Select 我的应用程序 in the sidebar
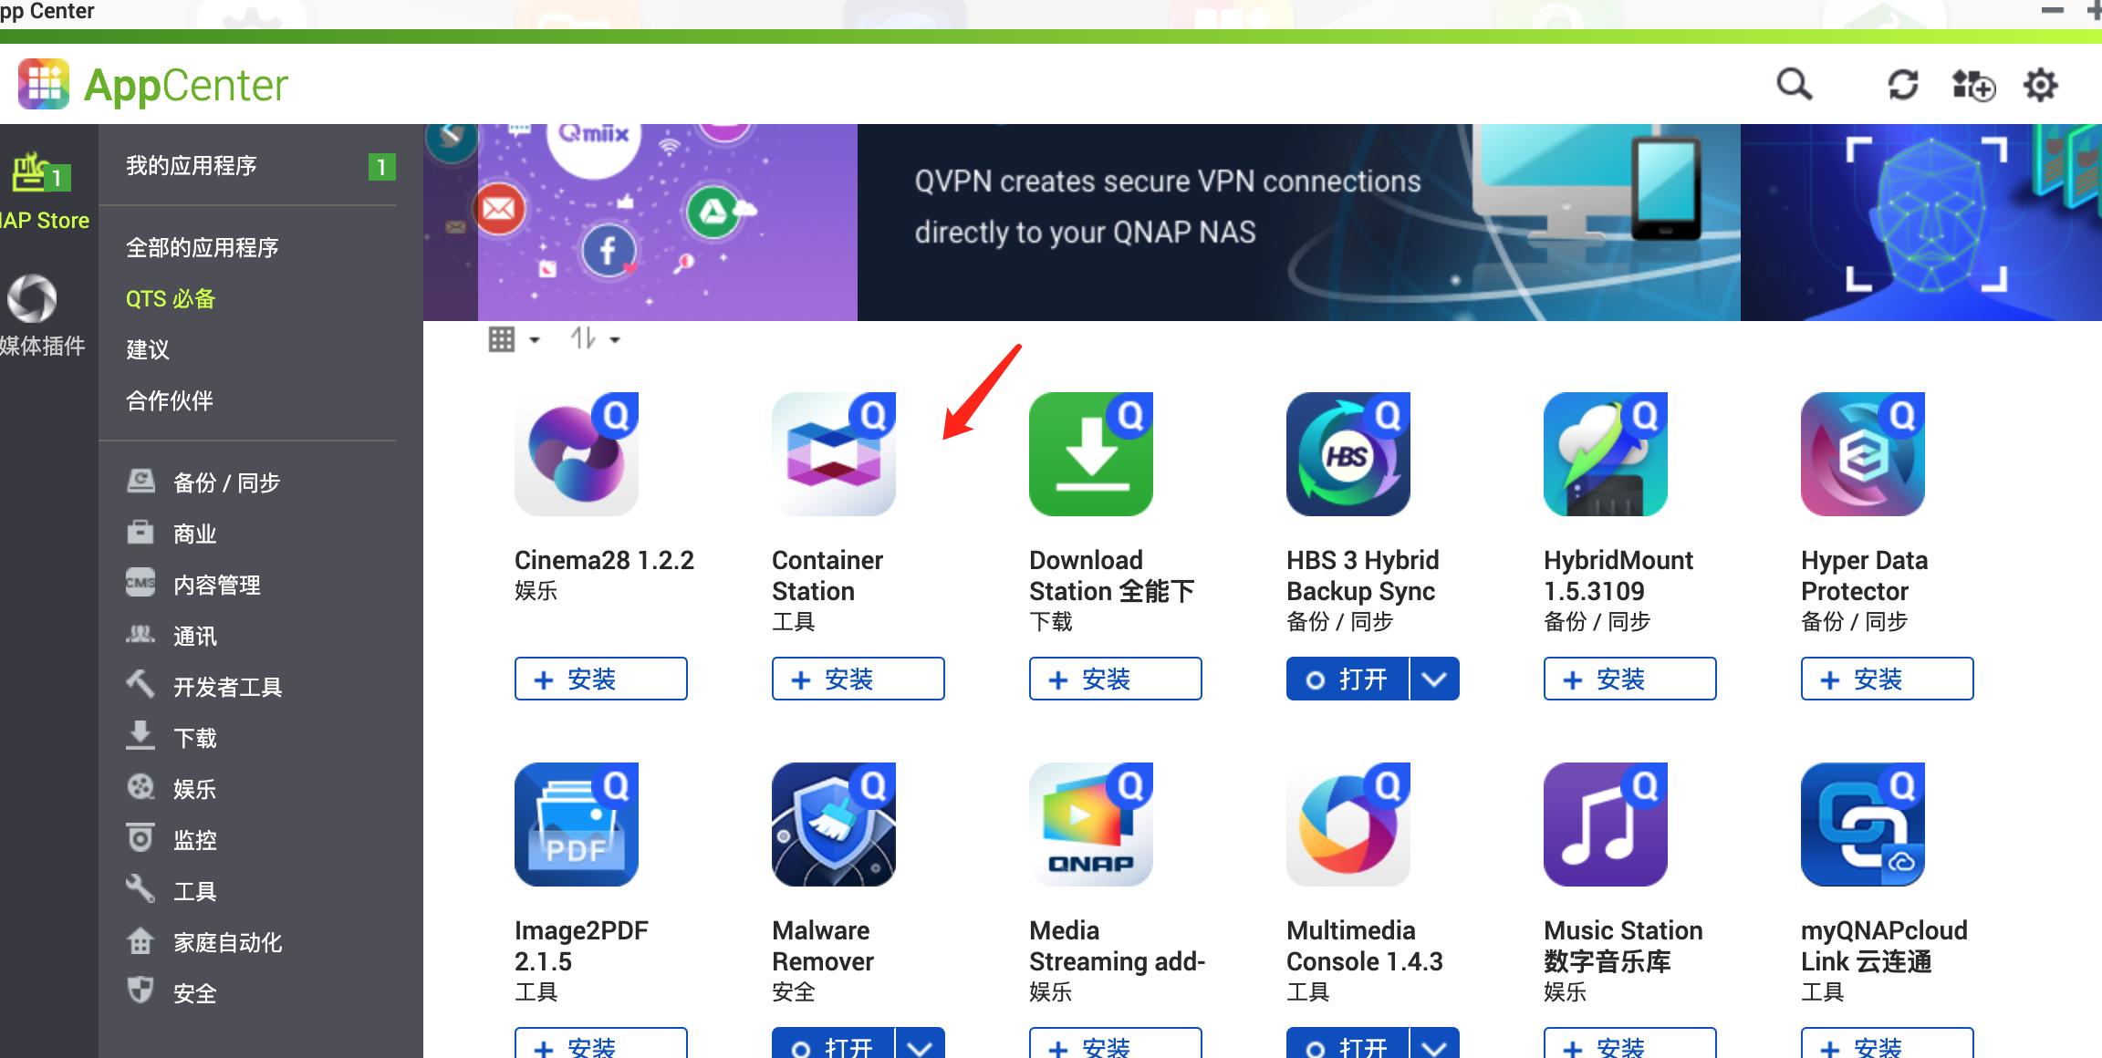Viewport: 2102px width, 1058px height. click(x=192, y=166)
